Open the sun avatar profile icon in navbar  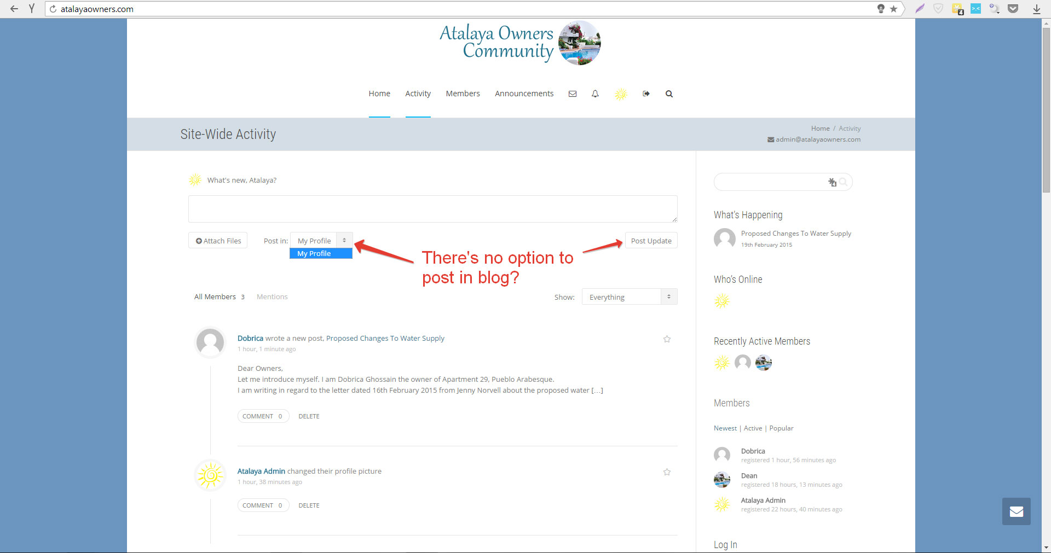620,94
